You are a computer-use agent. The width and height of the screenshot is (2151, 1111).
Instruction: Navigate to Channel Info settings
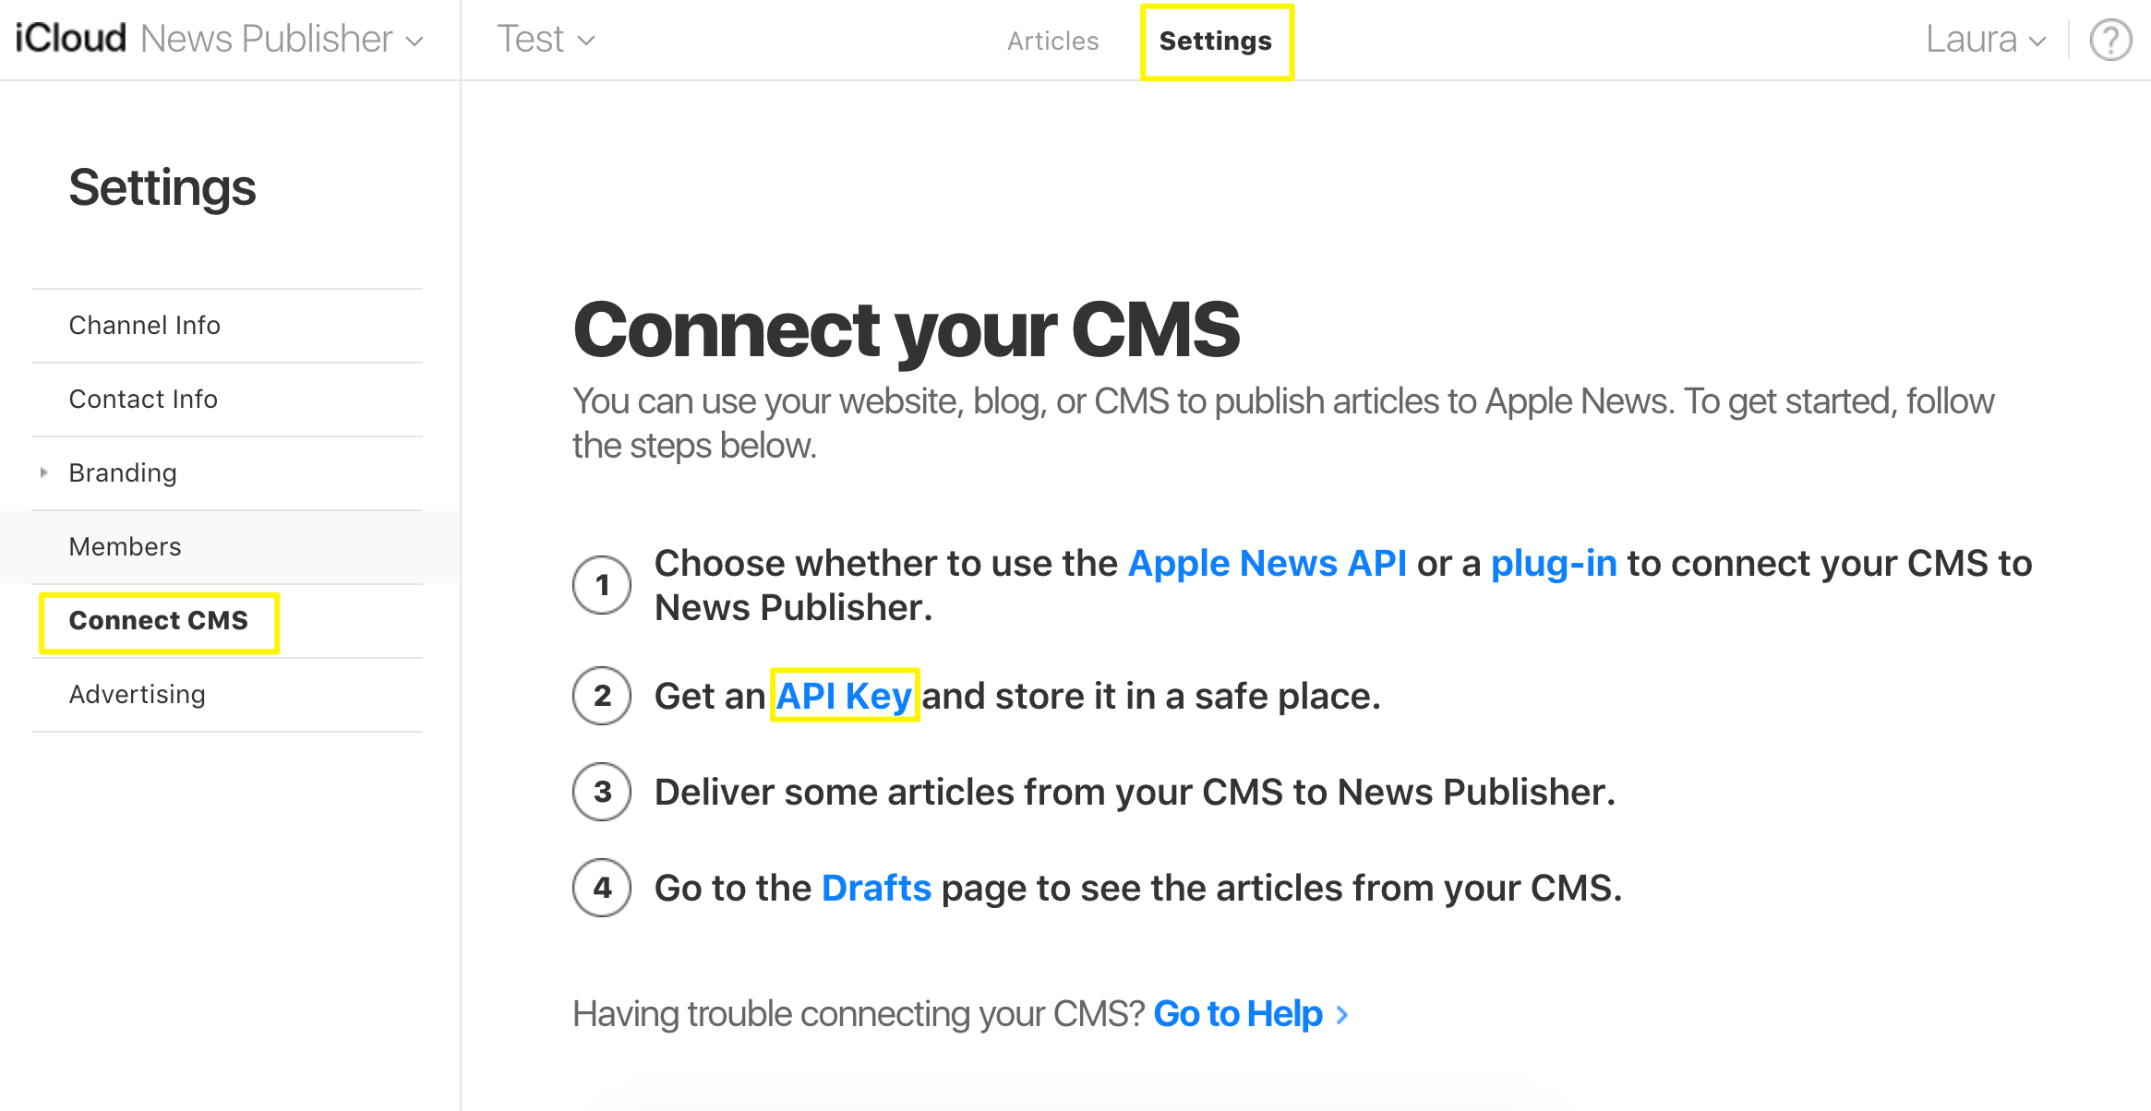pyautogui.click(x=143, y=325)
